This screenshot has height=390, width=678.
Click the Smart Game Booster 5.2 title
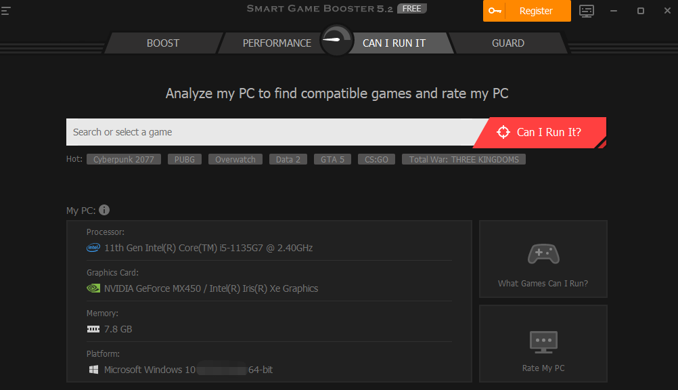pyautogui.click(x=319, y=9)
